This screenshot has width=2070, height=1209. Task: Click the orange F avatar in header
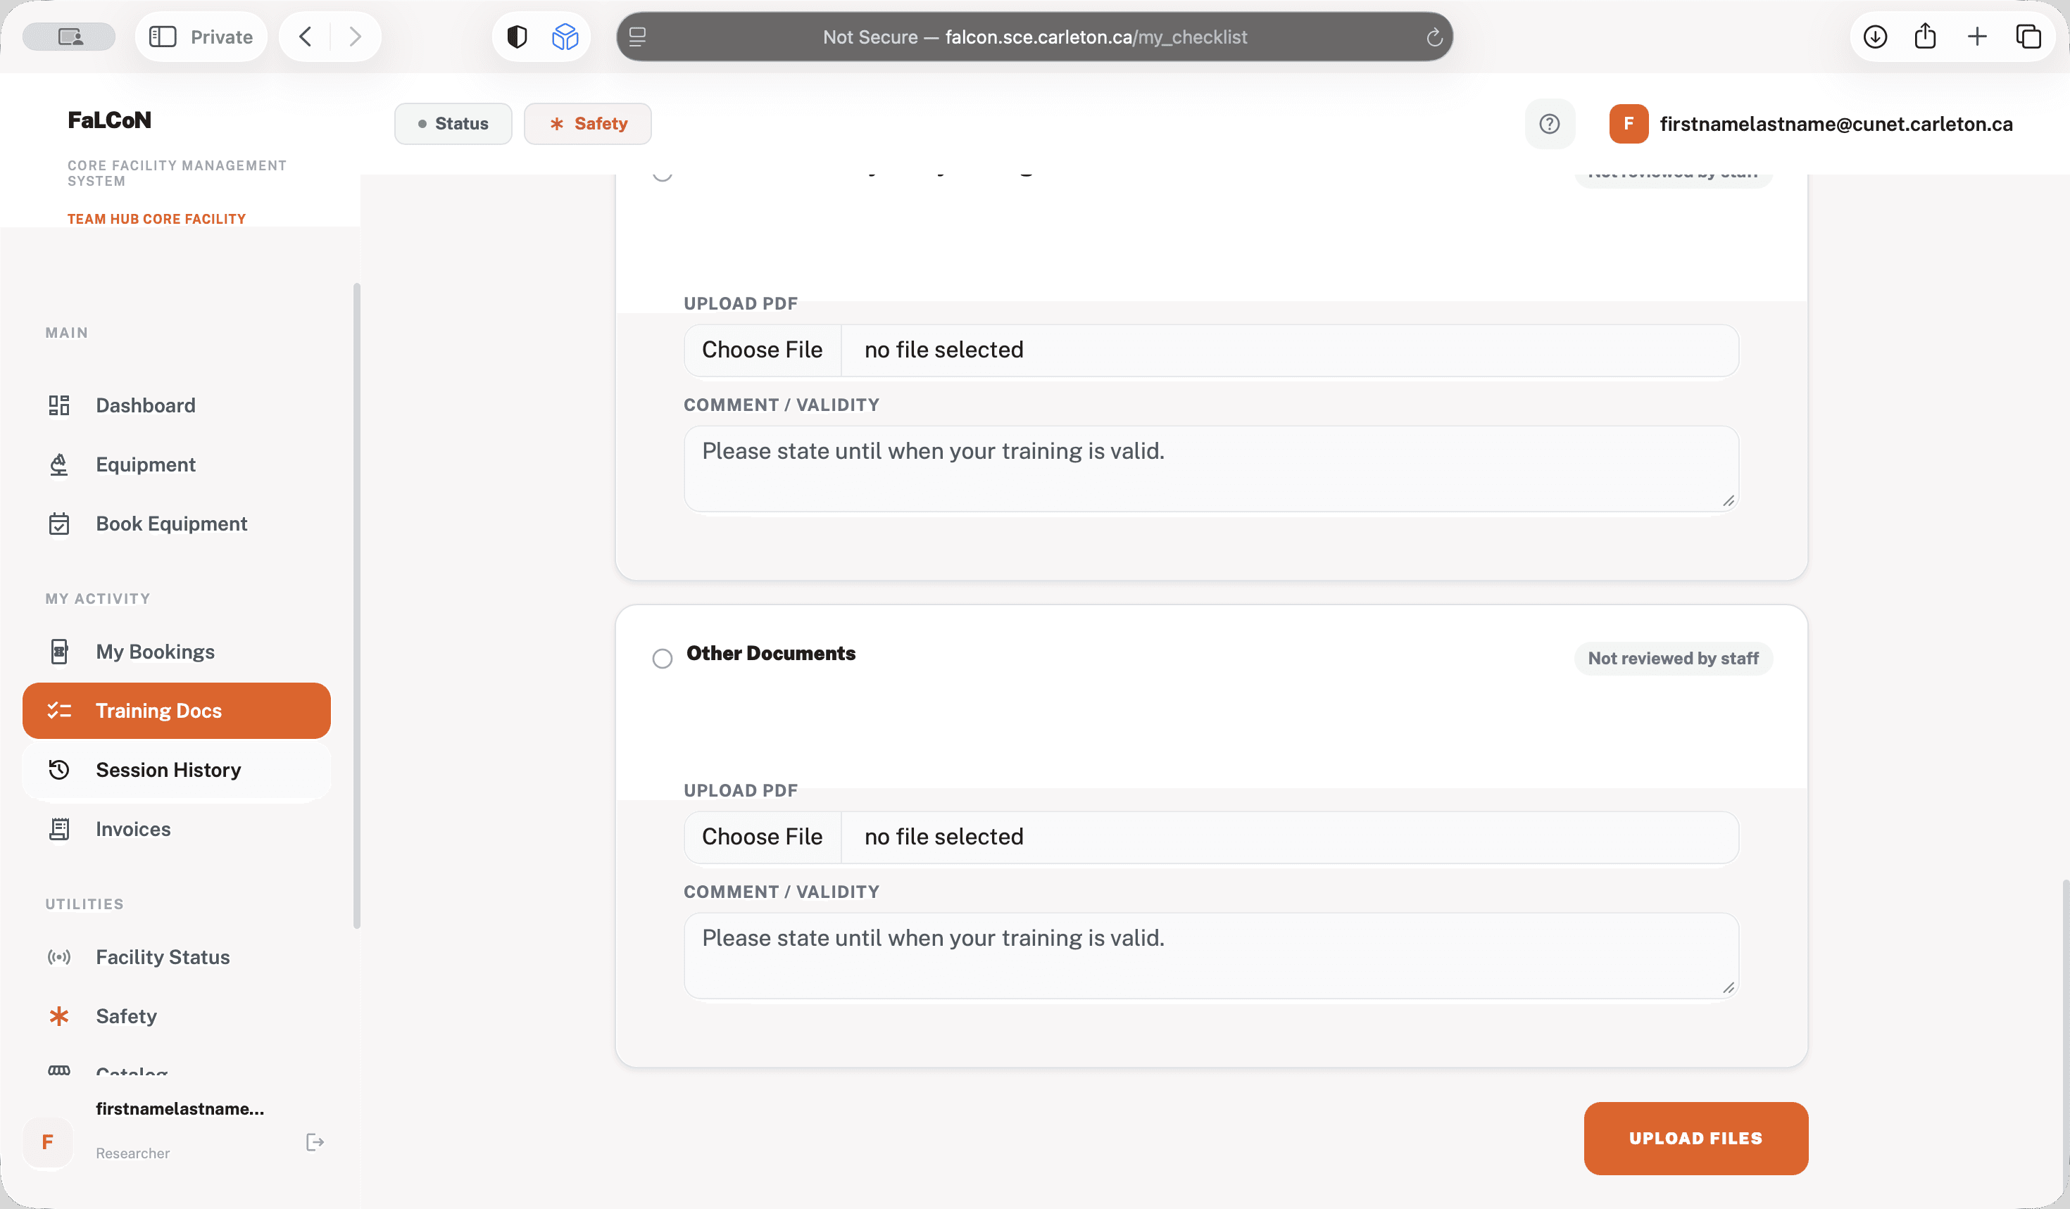[x=1628, y=124]
